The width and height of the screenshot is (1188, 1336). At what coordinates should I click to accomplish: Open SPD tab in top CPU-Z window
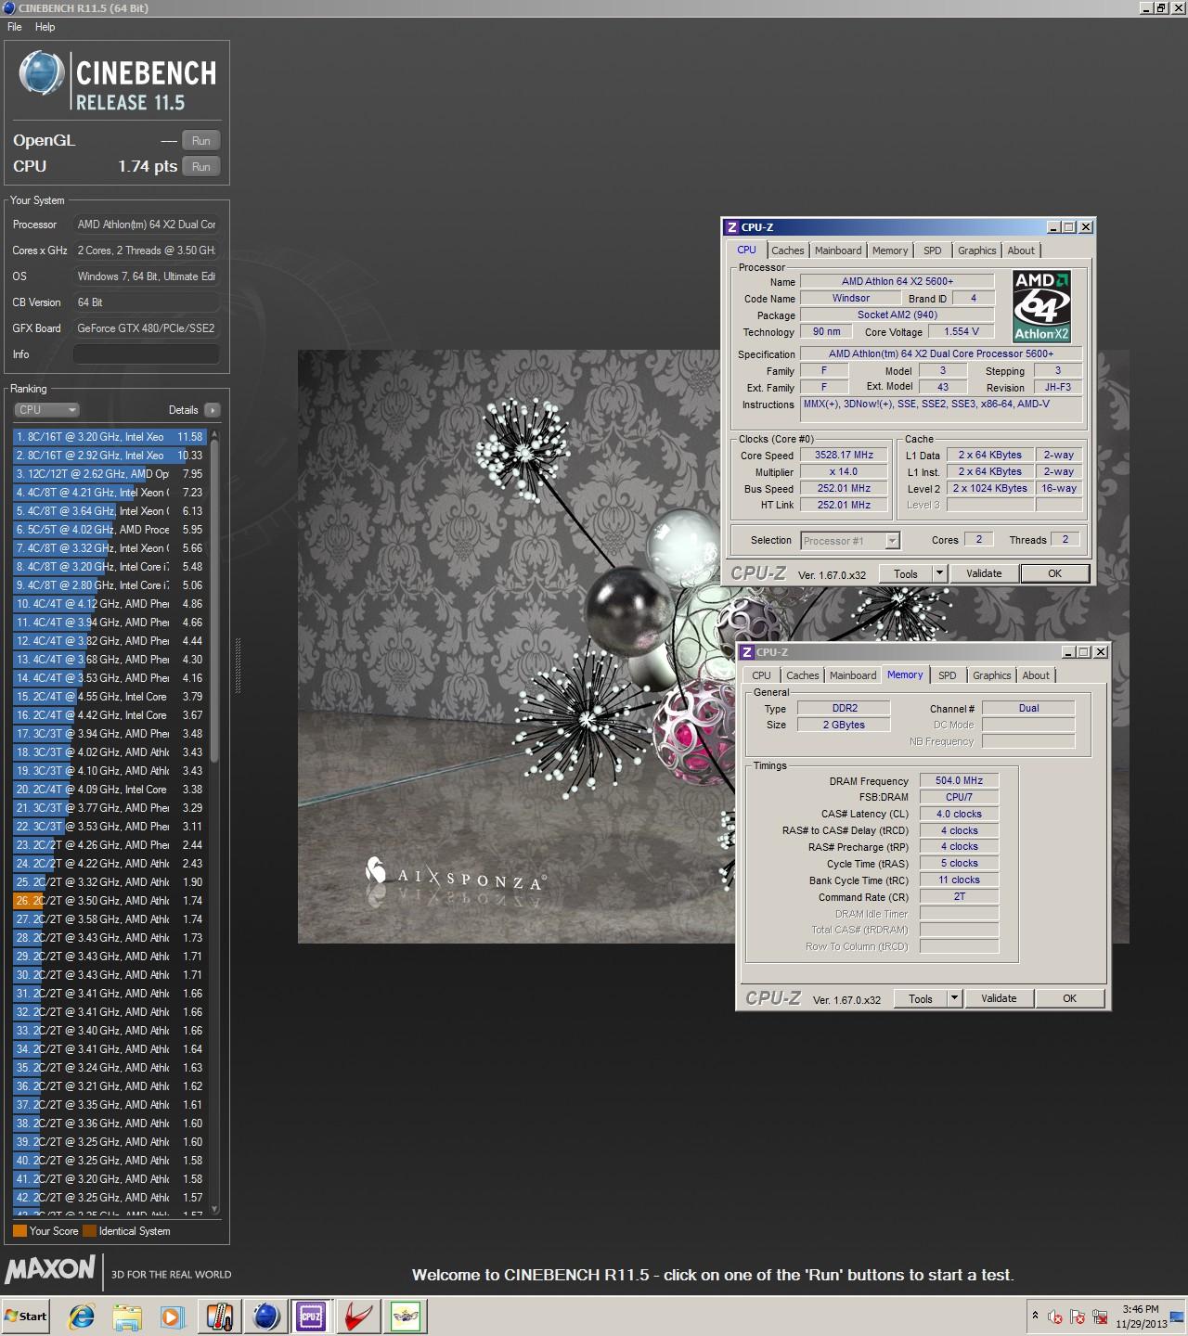tap(933, 250)
